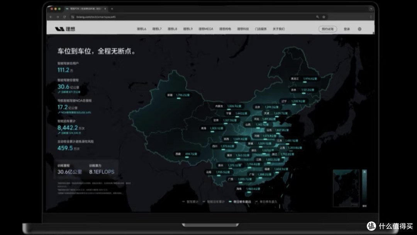Image resolution: width=417 pixels, height=235 pixels.
Task: Open the 理想L6 nav menu item
Action: coord(141,29)
